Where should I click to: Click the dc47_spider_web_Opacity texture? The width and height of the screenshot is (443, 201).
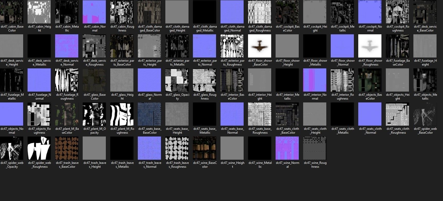12,148
